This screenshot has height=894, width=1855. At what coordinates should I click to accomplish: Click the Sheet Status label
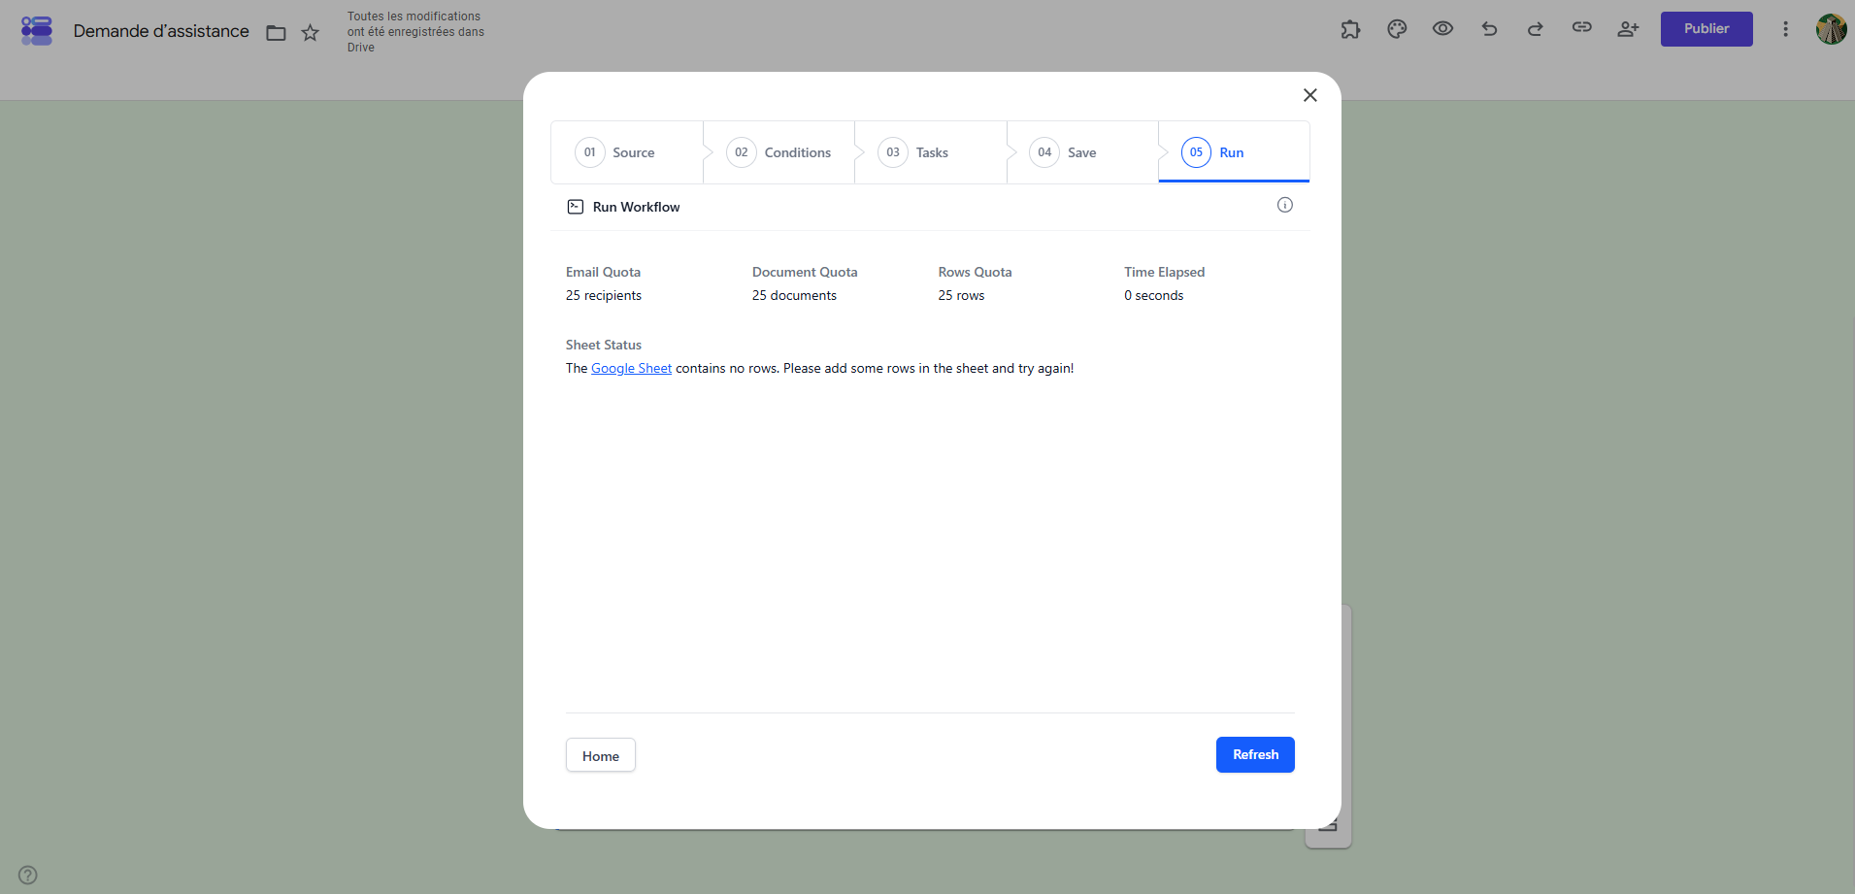click(x=604, y=345)
